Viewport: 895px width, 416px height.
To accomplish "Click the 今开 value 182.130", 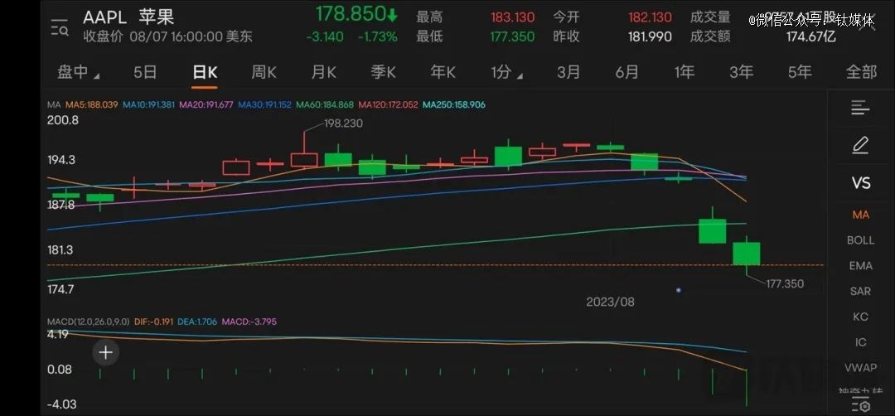I will [x=651, y=17].
